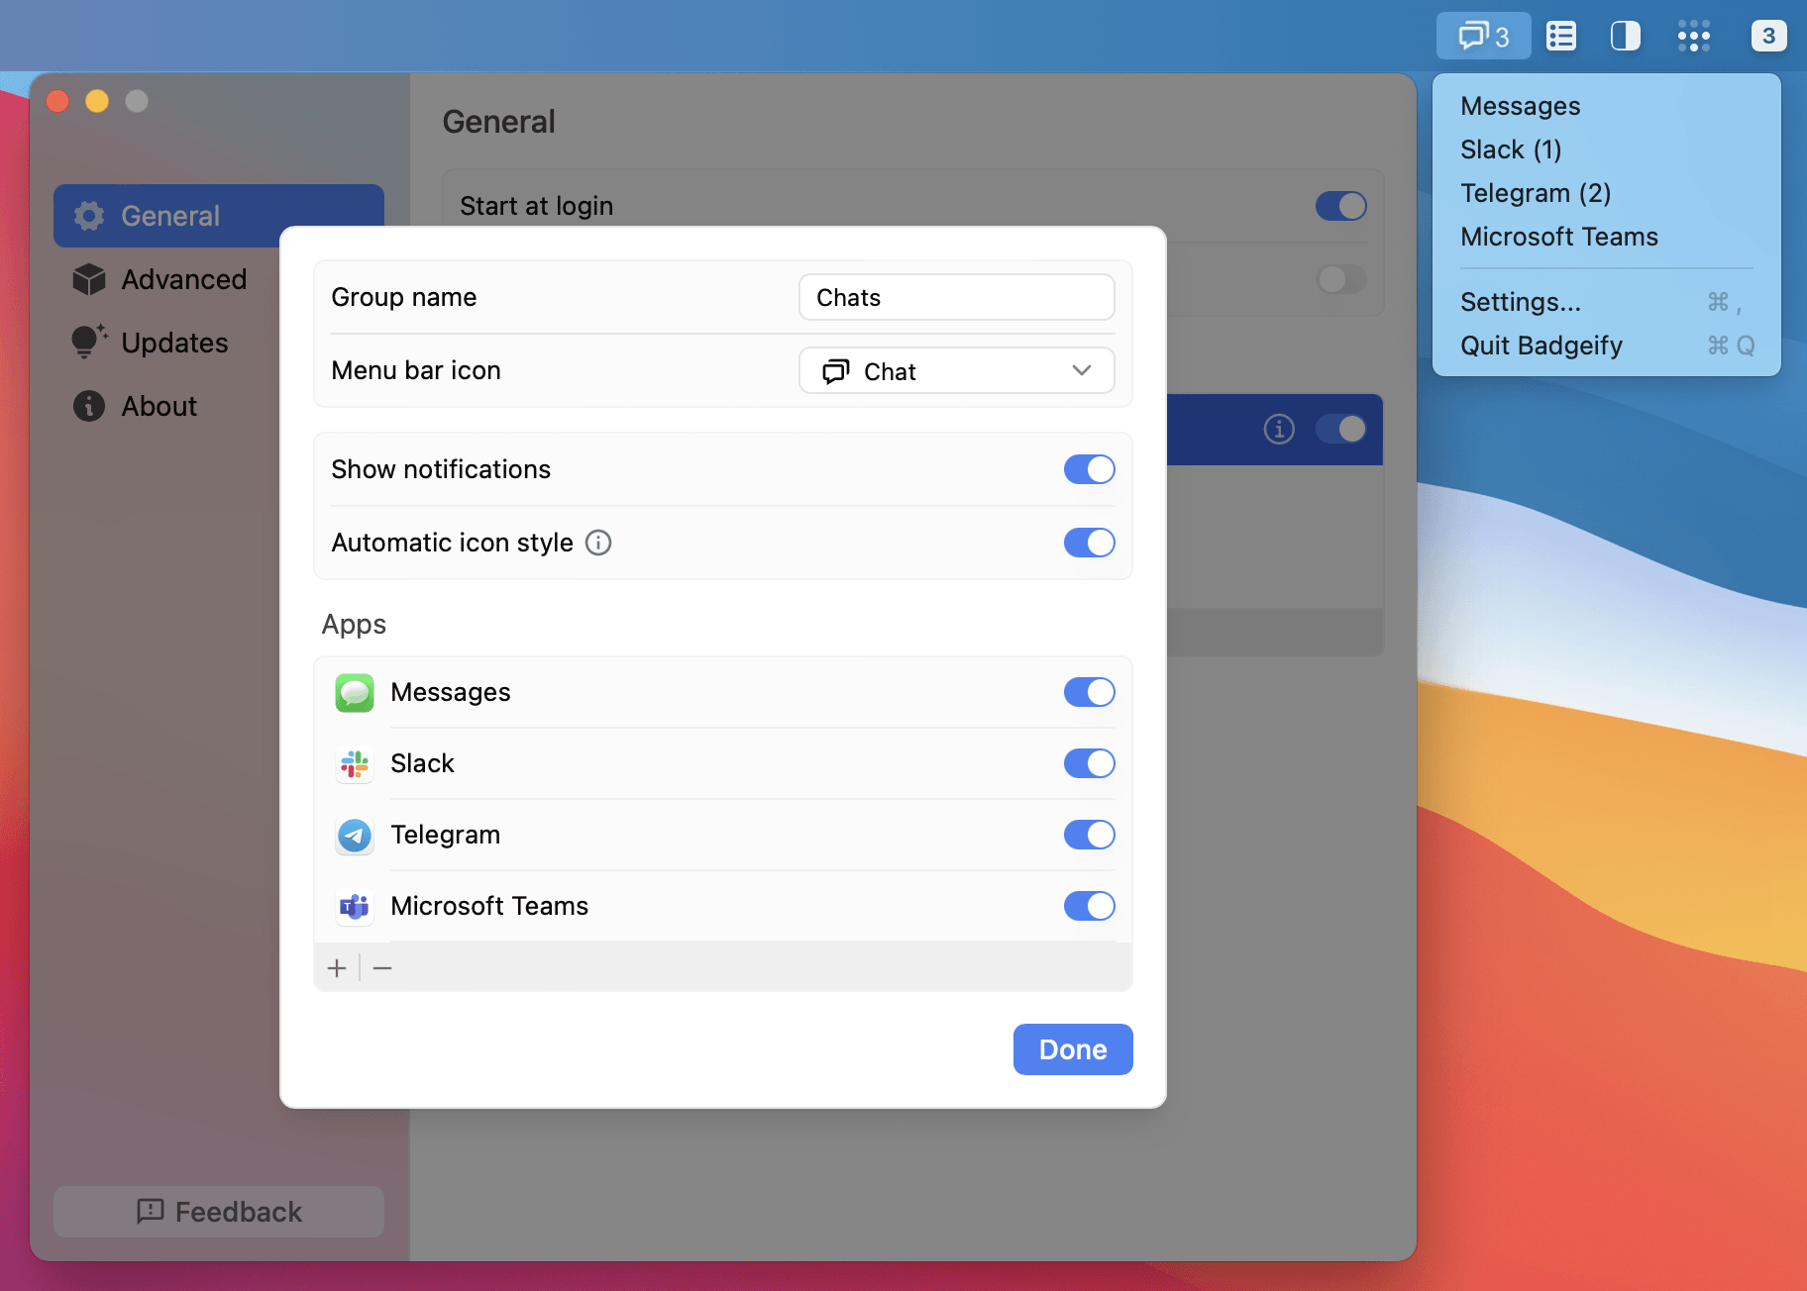This screenshot has width=1807, height=1291.
Task: Click the Done button
Action: tap(1073, 1049)
